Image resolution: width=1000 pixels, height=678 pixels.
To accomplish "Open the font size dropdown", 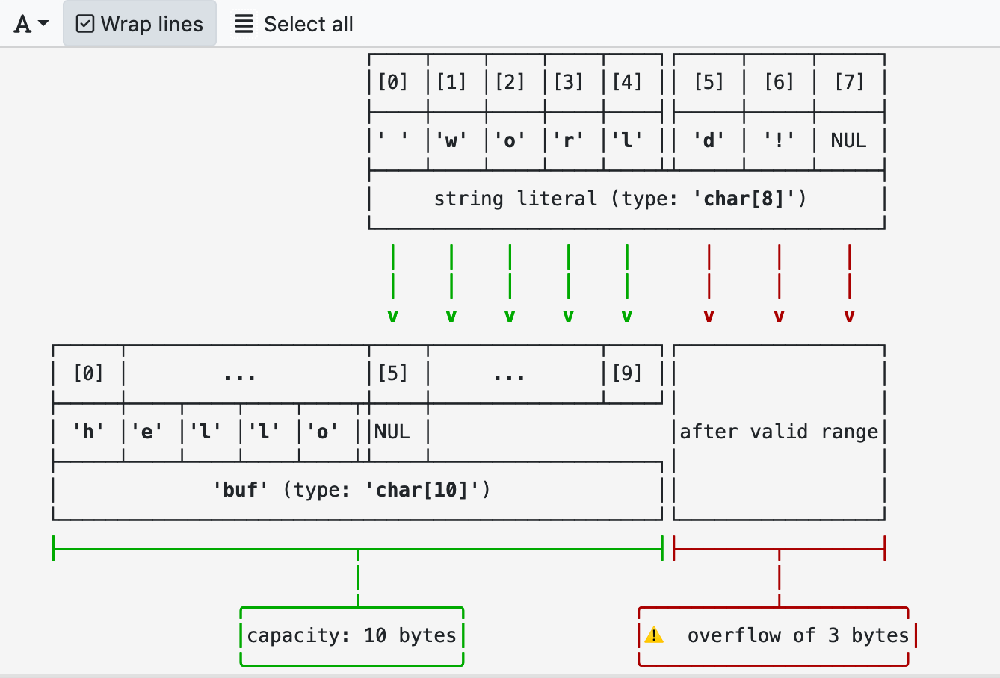I will tap(31, 24).
